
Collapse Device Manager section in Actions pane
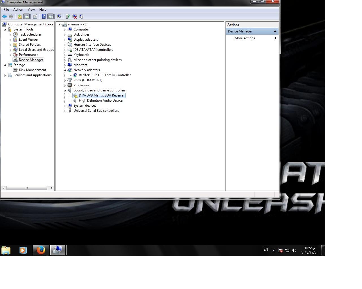click(275, 31)
